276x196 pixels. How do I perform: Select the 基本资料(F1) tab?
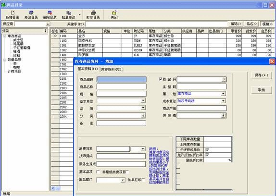(x=88, y=69)
